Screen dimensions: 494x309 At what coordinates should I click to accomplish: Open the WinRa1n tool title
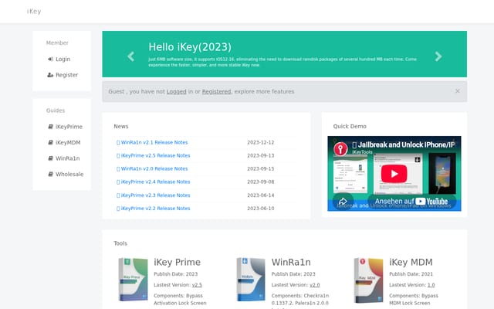291,263
